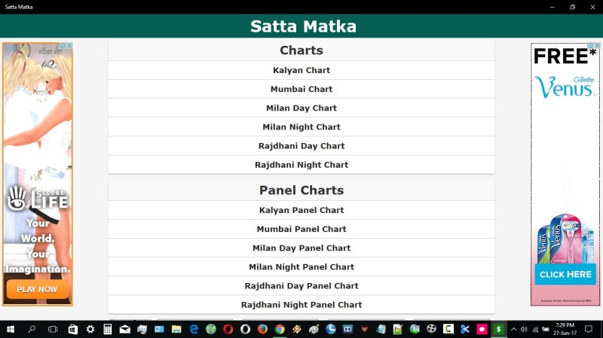
Task: Open the Windows Start menu
Action: [x=11, y=329]
